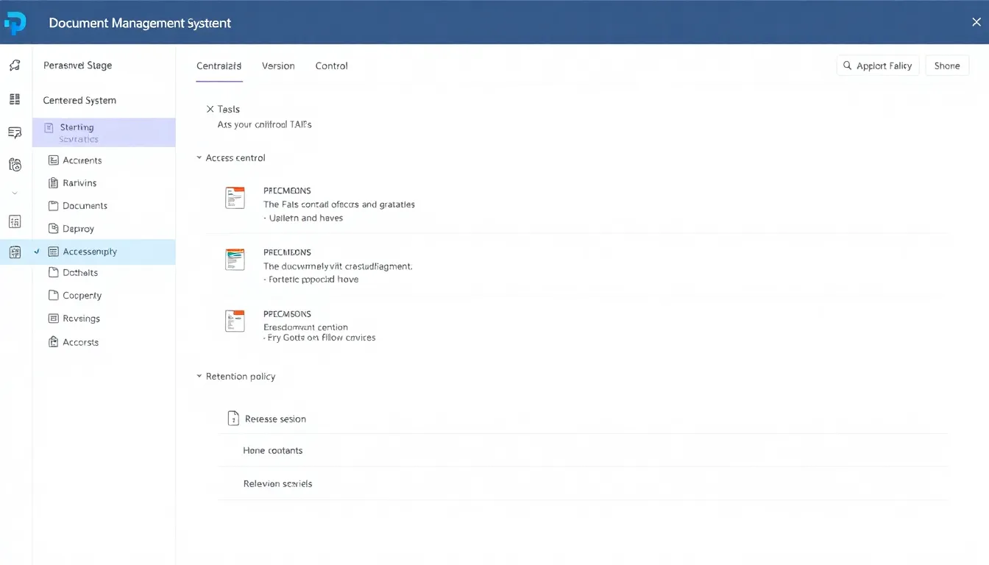989x565 pixels.
Task: Click the checkmark next to Accessemply
Action: [x=35, y=251]
